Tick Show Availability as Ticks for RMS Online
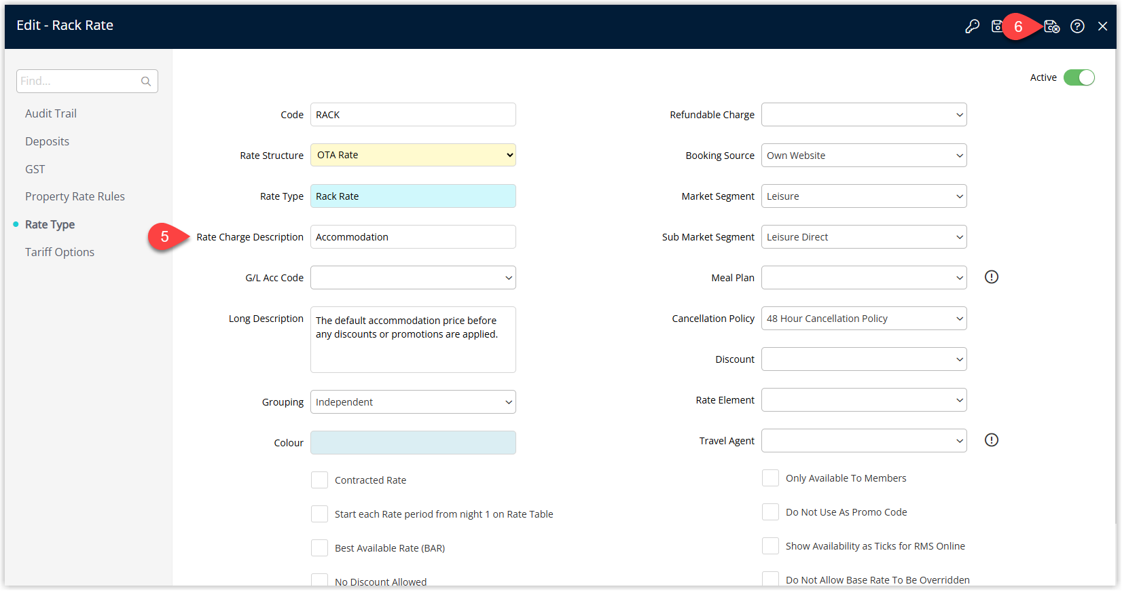The height and width of the screenshot is (591, 1122). click(x=770, y=546)
